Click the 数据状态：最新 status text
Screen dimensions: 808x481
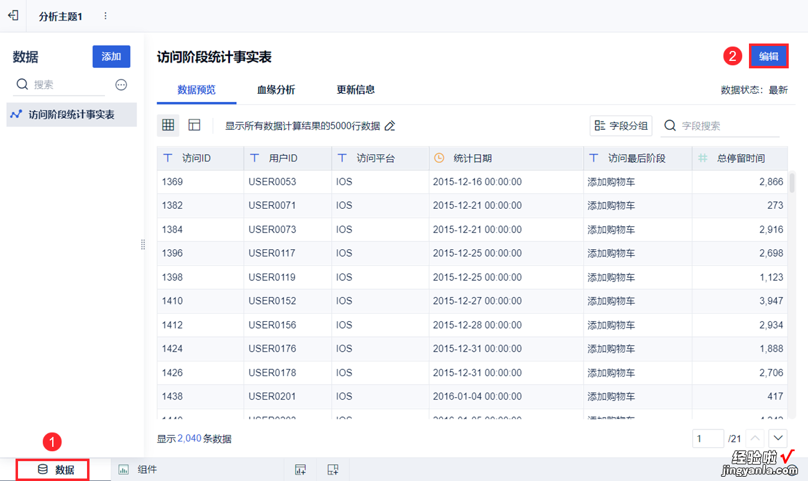[754, 90]
